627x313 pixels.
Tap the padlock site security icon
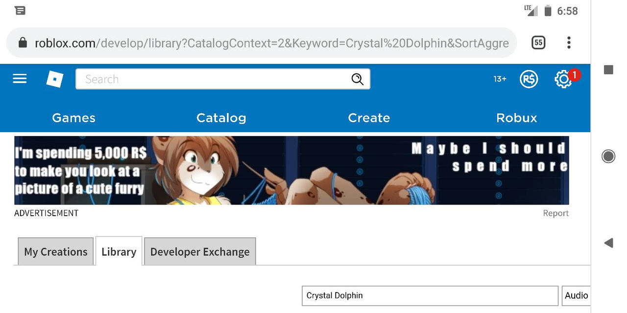click(x=23, y=43)
